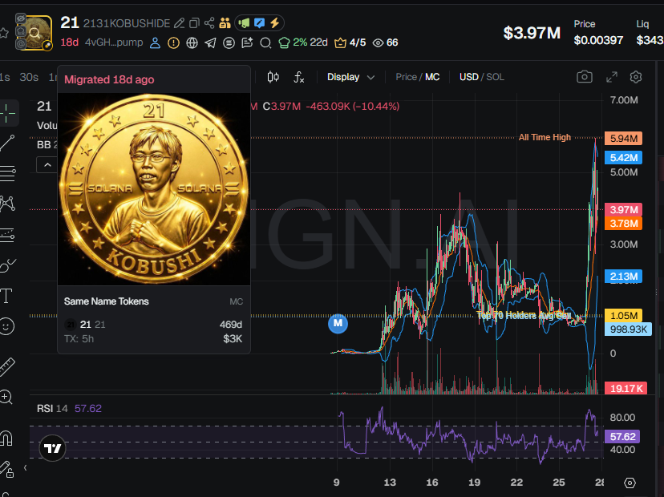The height and width of the screenshot is (497, 664).
Task: Click the yellow lightning bolt icon
Action: (x=274, y=23)
